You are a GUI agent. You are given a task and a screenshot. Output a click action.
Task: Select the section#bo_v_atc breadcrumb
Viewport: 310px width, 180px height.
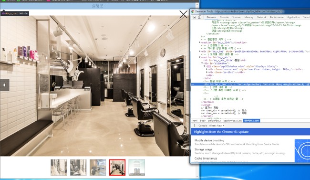[233, 121]
